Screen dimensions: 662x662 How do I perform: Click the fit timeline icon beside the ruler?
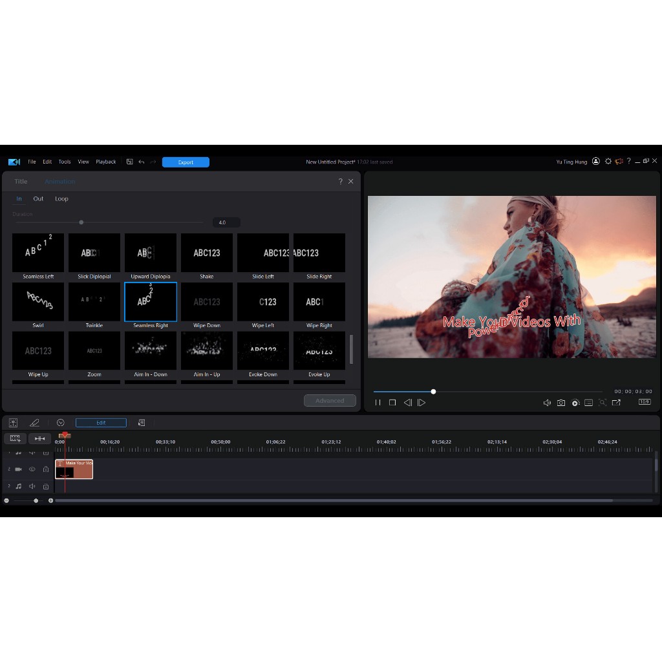39,439
